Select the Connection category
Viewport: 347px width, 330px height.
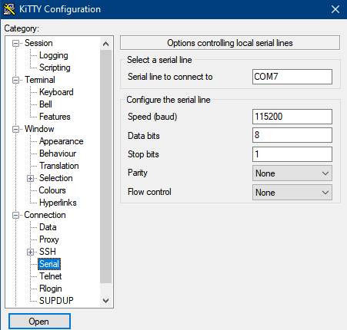tap(45, 215)
